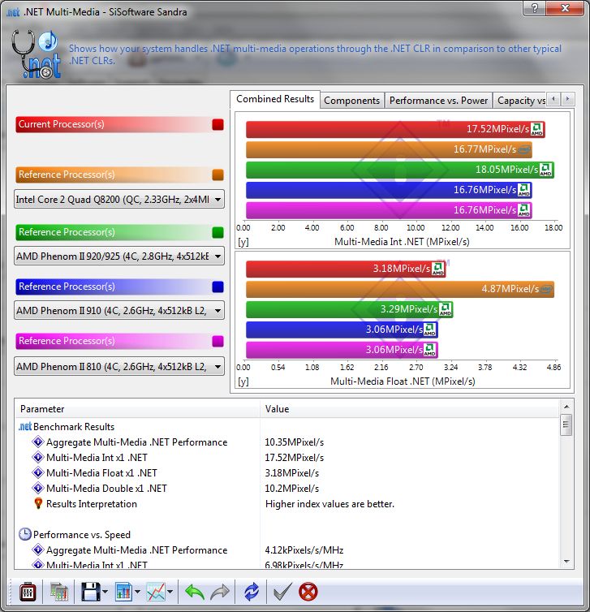Toggle the red Current Processor(s) checkbox

click(x=217, y=124)
